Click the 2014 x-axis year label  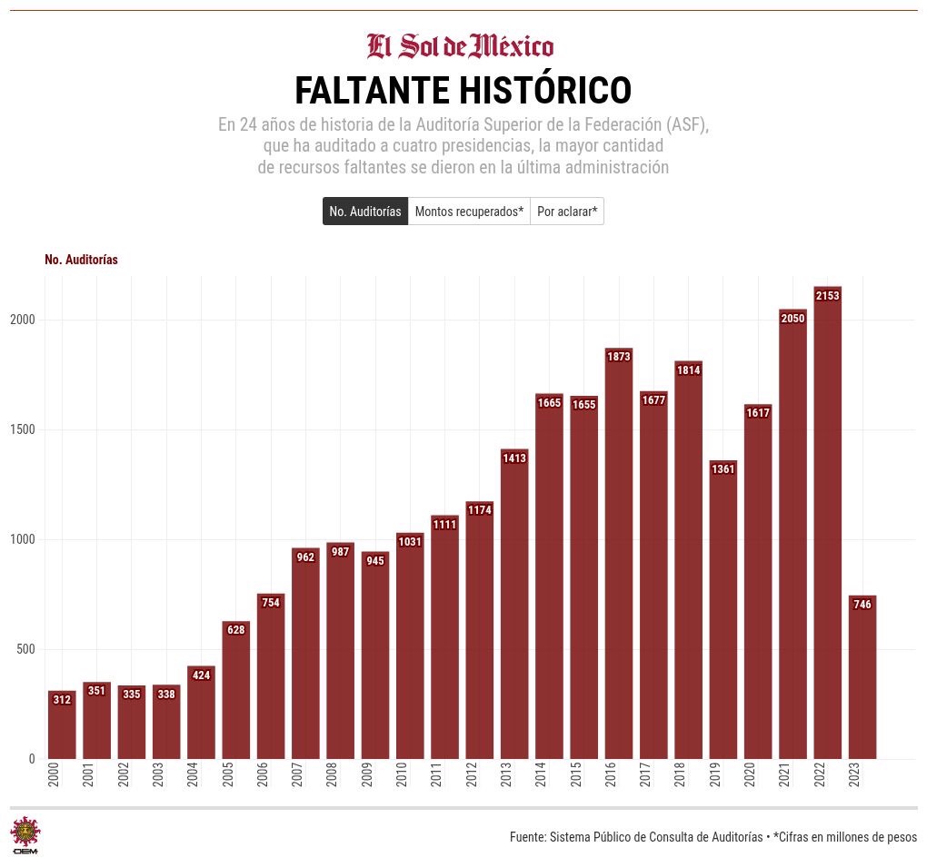(x=542, y=774)
